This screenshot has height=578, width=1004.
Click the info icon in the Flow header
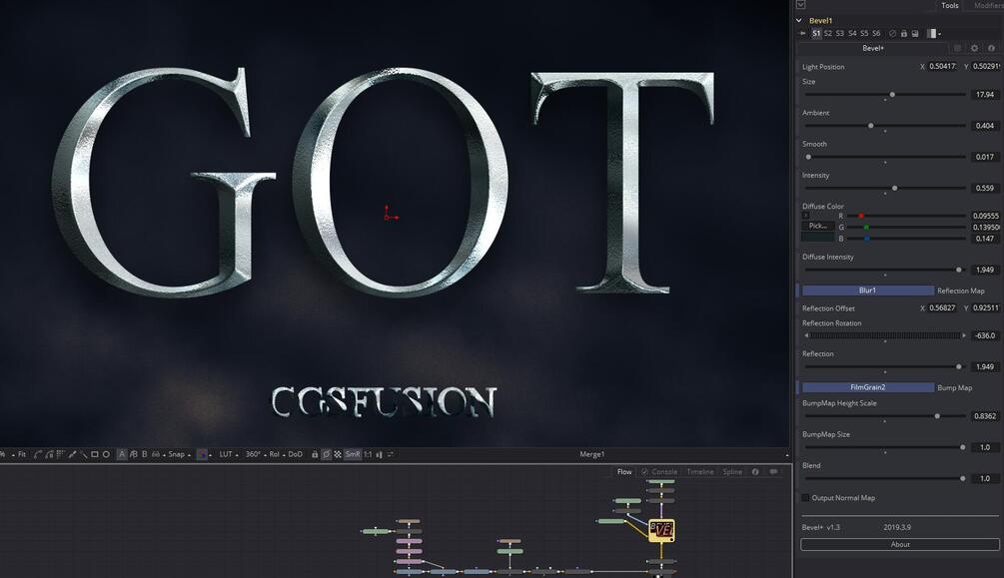tap(755, 472)
